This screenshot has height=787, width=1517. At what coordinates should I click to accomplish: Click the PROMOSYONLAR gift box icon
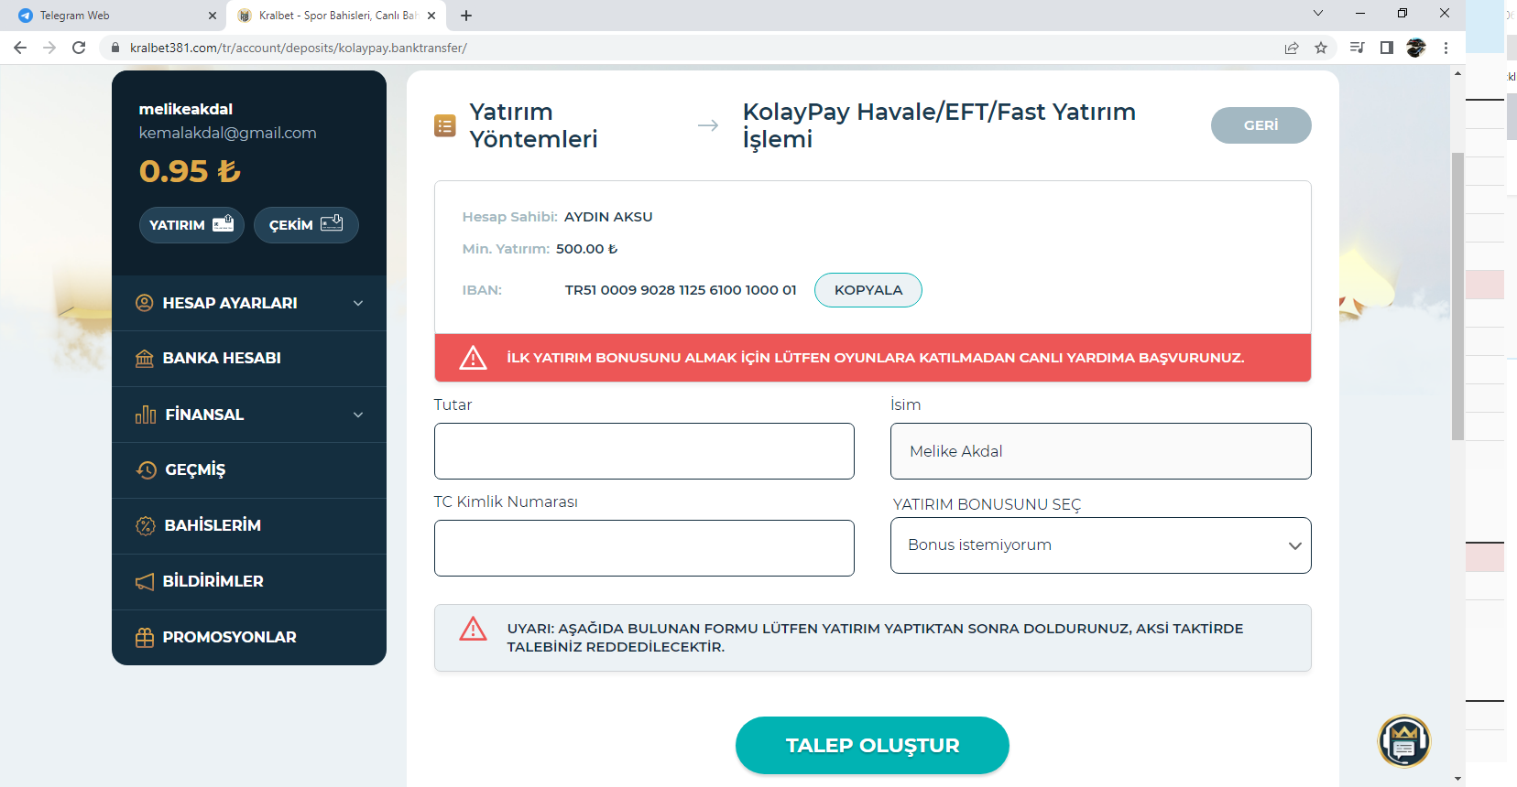click(x=145, y=638)
